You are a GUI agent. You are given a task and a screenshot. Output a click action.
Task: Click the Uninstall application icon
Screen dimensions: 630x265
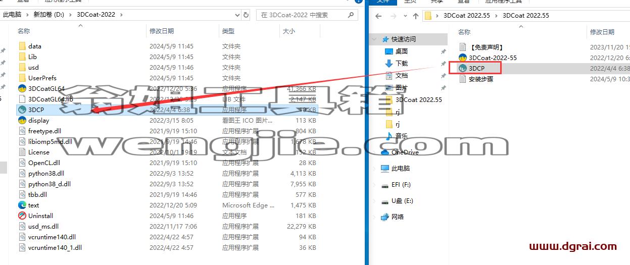[x=22, y=216]
